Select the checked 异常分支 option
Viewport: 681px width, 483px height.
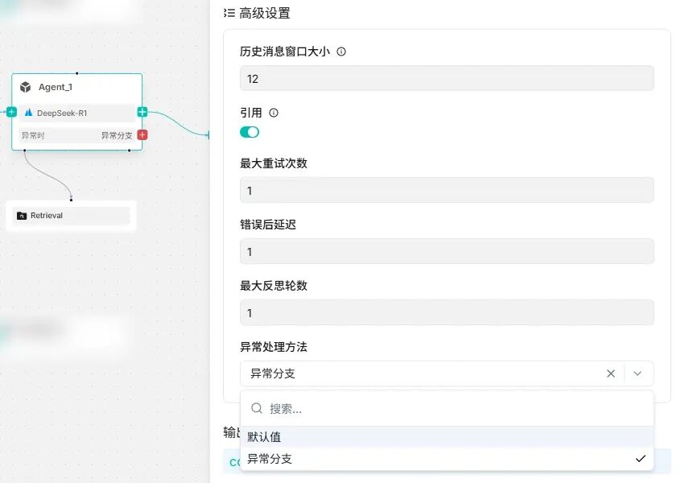[270, 459]
